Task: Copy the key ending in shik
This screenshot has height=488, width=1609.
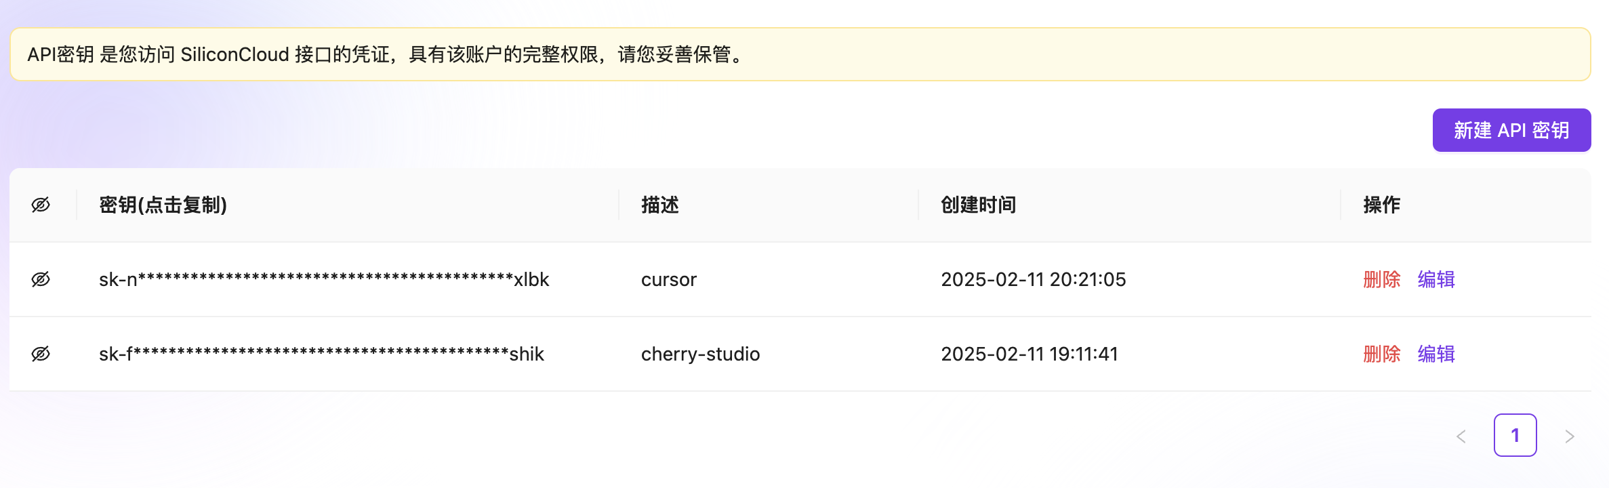Action: coord(321,354)
